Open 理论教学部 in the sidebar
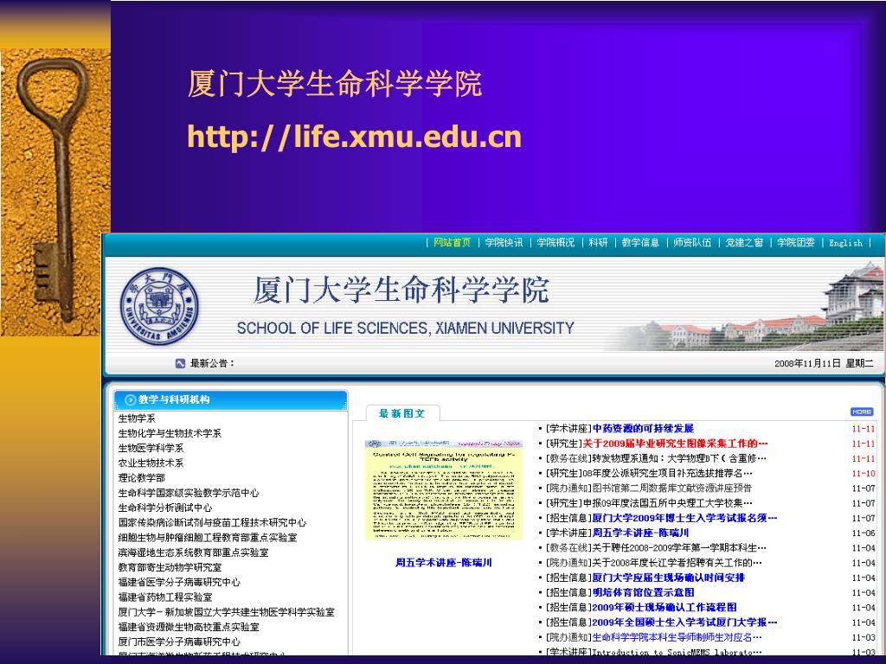Image resolution: width=886 pixels, height=664 pixels. (x=141, y=477)
